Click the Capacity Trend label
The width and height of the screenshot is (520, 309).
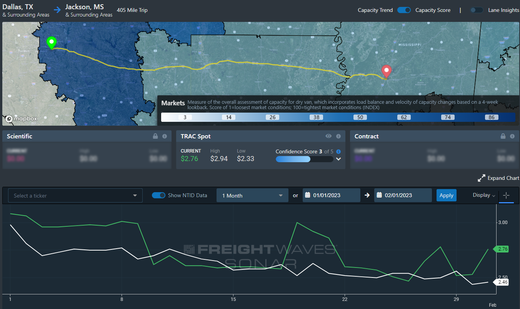375,10
